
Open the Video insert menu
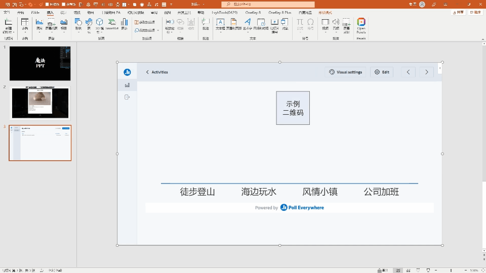[325, 25]
